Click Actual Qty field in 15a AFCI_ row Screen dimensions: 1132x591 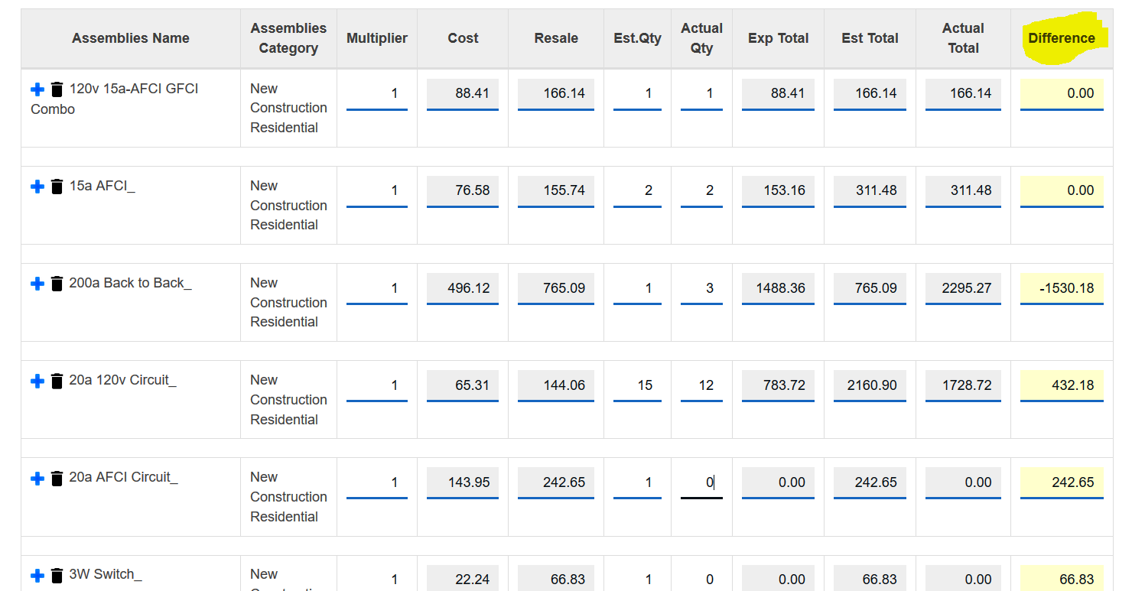coord(701,191)
